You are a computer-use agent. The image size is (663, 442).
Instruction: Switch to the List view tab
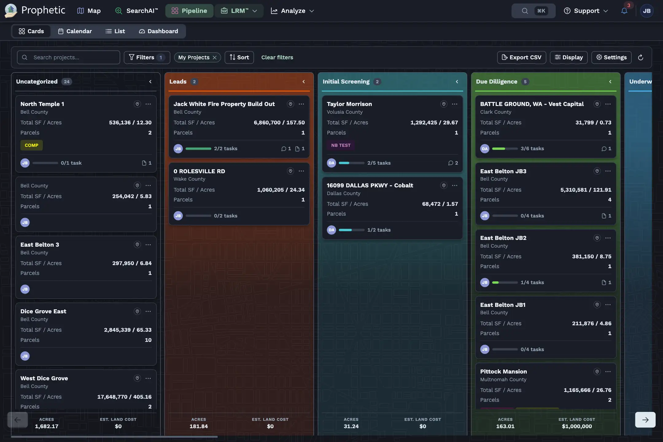[115, 31]
